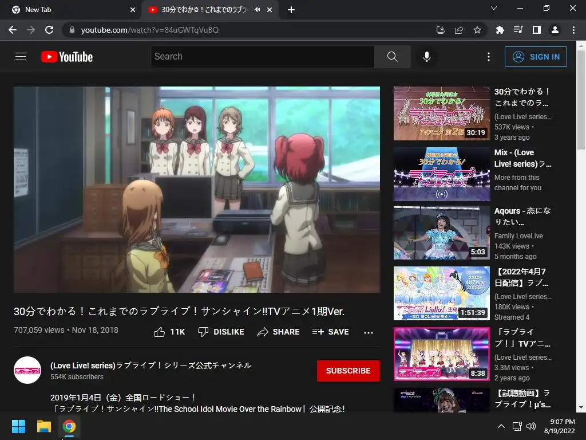Share this page from the address bar
The width and height of the screenshot is (586, 440).
459,30
